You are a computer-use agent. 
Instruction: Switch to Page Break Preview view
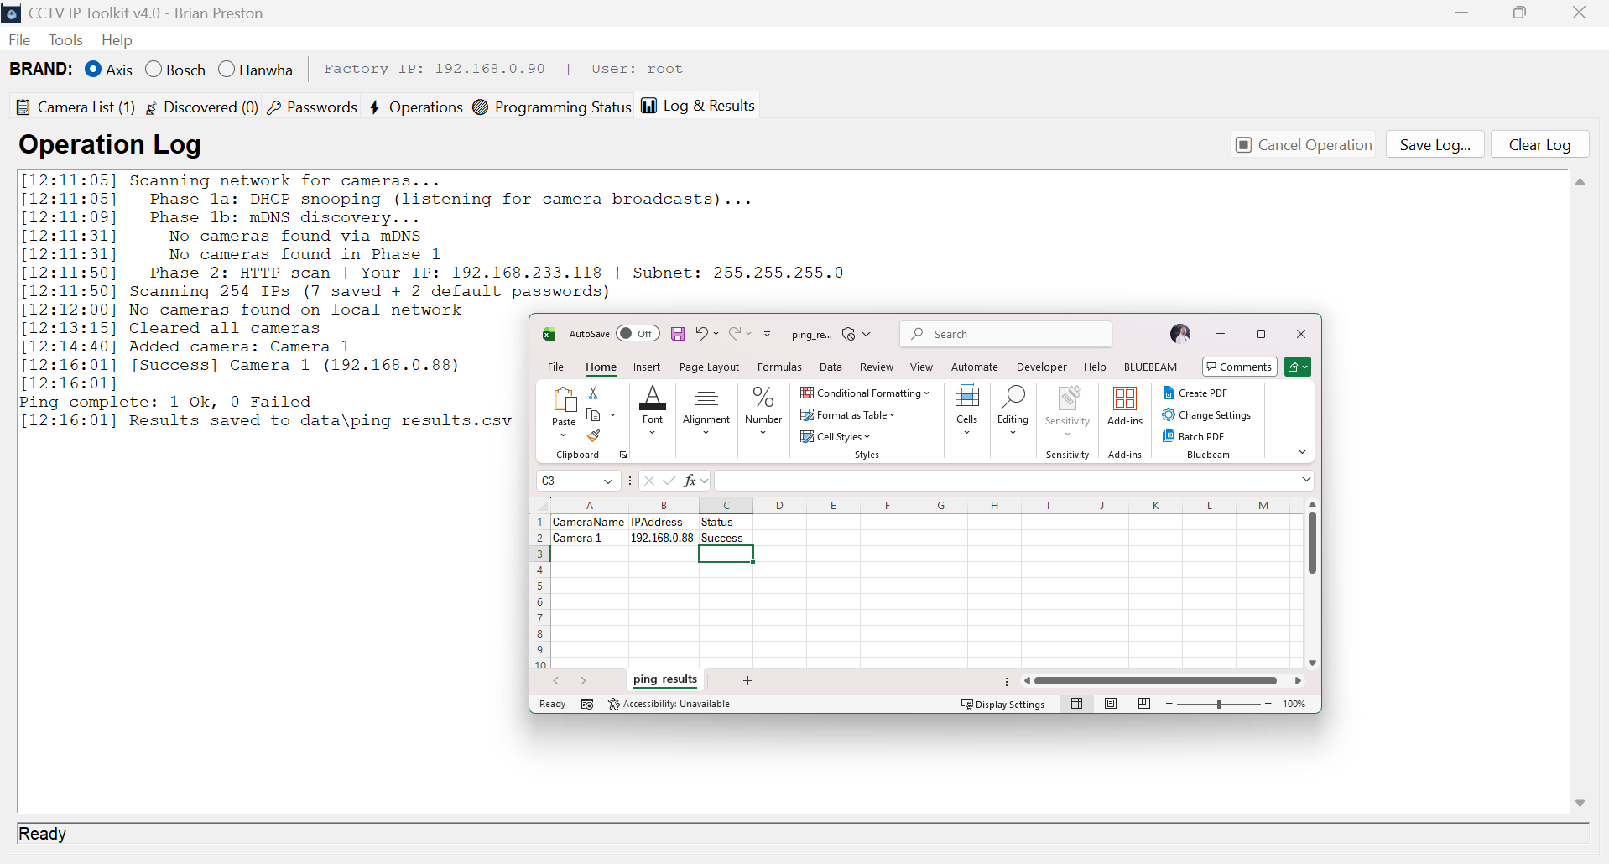coord(1144,704)
